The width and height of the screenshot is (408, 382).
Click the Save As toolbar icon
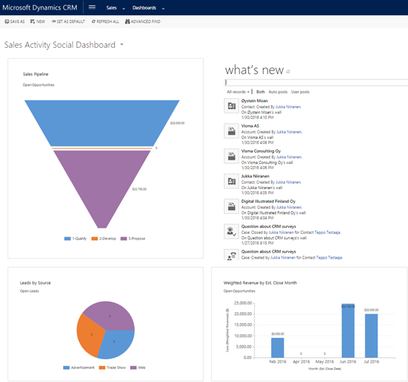tap(7, 21)
